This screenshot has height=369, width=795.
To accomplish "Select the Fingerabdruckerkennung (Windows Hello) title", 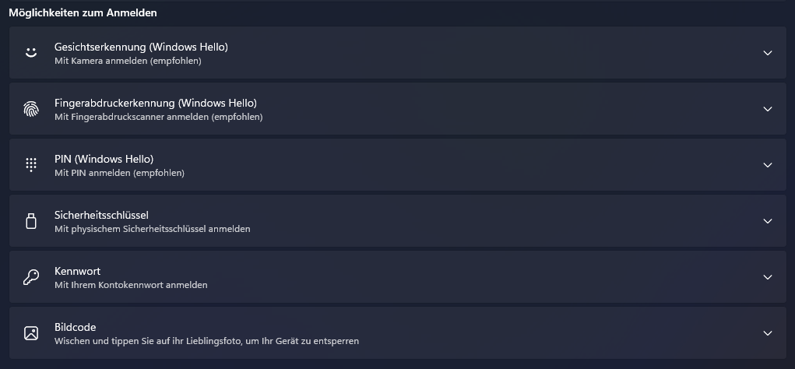I will coord(156,103).
